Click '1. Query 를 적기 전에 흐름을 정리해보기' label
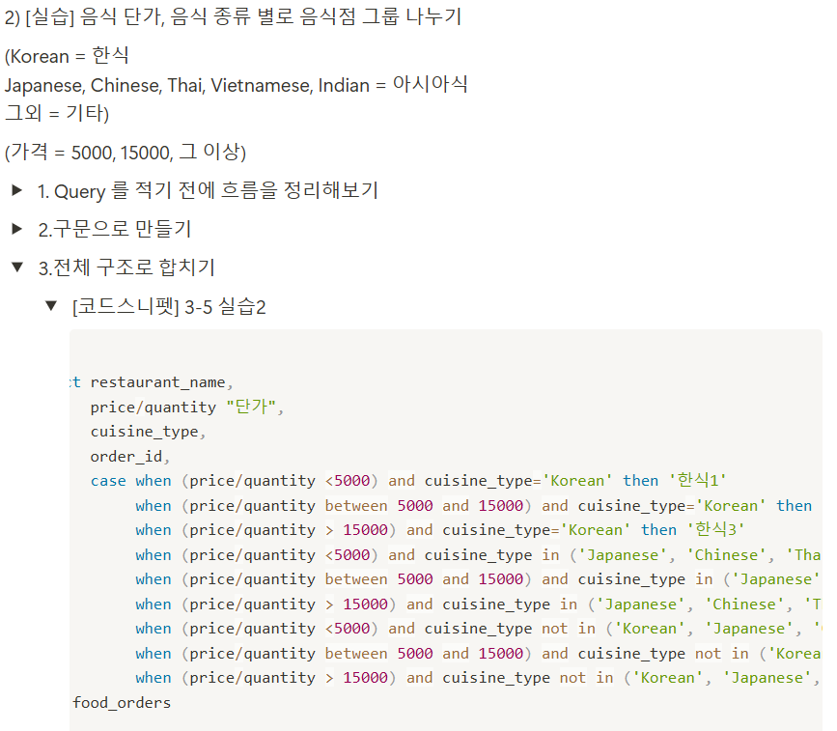Screen dimensions: 837x731 [x=208, y=190]
